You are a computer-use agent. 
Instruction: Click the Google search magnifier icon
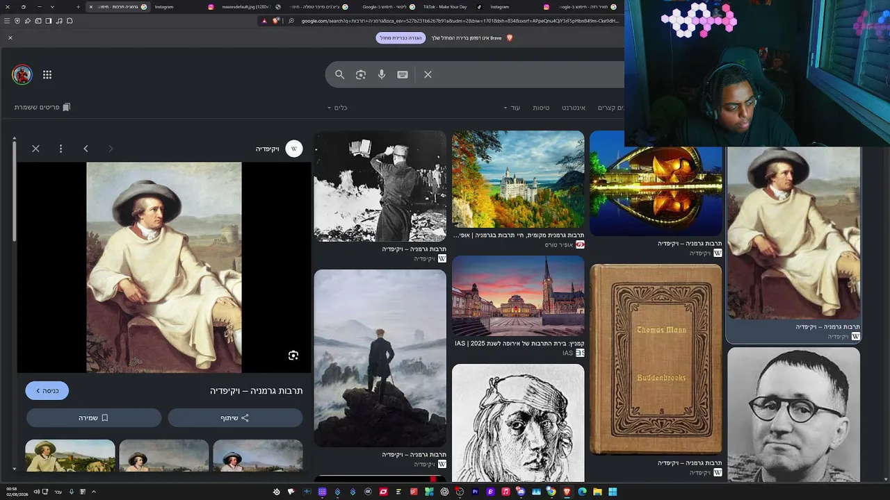339,74
